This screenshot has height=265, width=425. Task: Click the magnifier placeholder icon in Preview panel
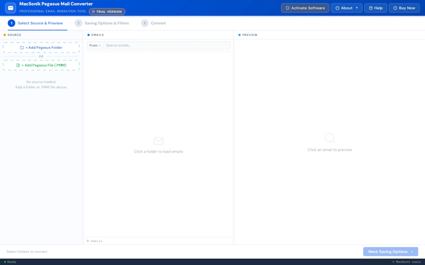329,138
